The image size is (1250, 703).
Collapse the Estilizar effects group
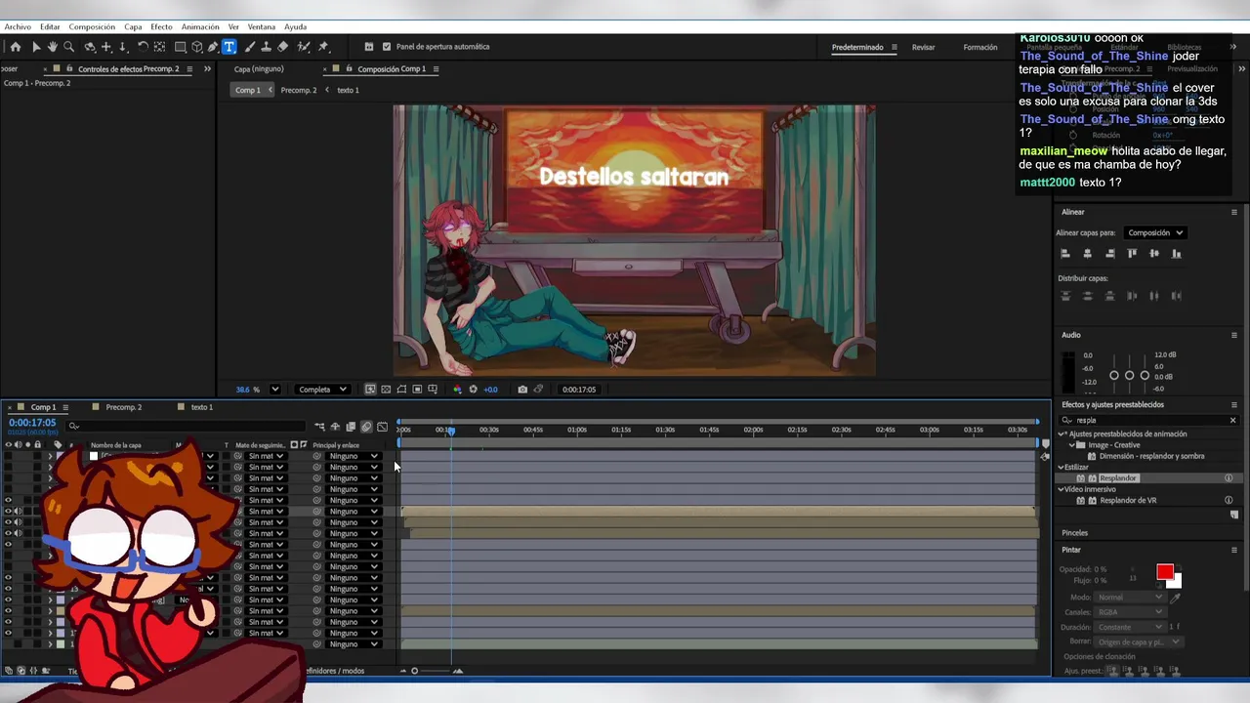1062,468
